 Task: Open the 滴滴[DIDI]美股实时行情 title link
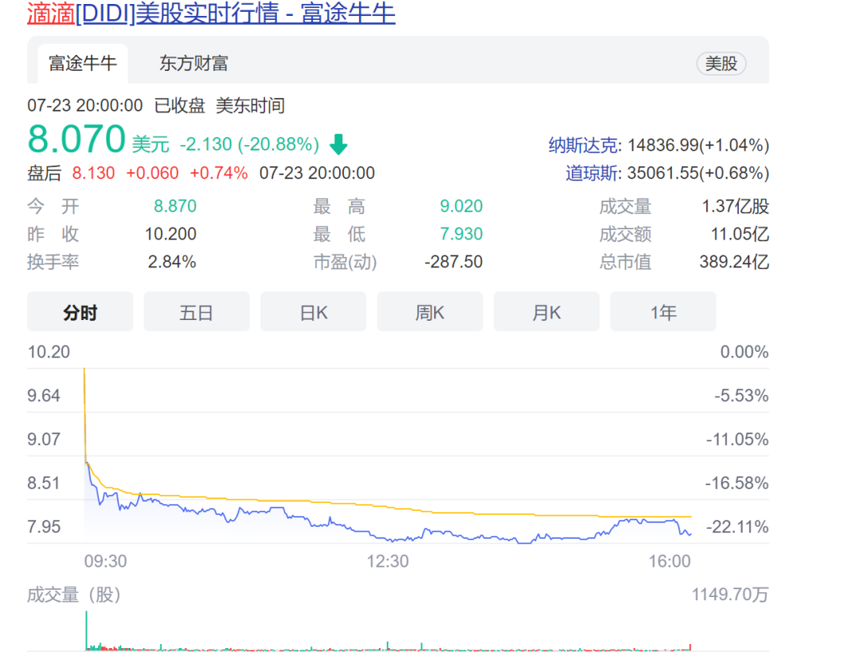211,14
